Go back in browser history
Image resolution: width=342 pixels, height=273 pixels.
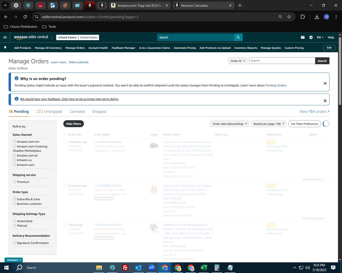coord(6,17)
